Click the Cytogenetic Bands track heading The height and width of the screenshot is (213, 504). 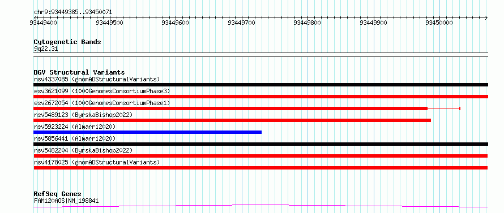pos(67,42)
